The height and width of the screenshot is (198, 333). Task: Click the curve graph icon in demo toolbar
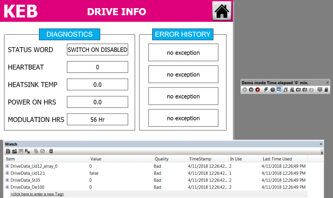coord(292,90)
